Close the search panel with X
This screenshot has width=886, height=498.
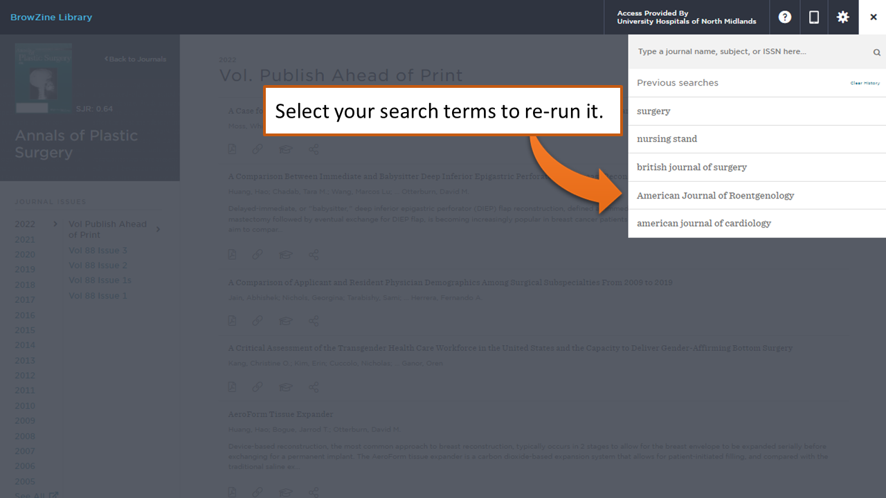pyautogui.click(x=874, y=17)
